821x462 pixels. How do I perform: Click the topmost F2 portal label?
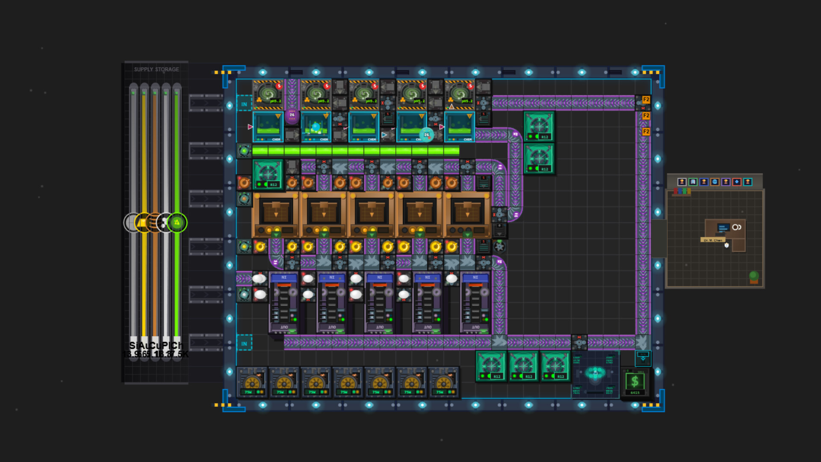(647, 99)
